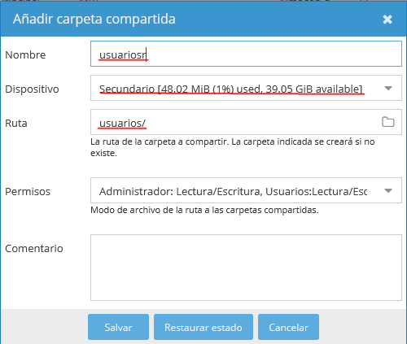Screen dimensions: 407x344
Task: Click the Añadir carpeta compartida title bar
Action: point(203,19)
